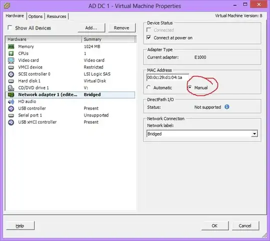
Task: Select the CD/DVD drive 1 label
Action: click(33, 88)
